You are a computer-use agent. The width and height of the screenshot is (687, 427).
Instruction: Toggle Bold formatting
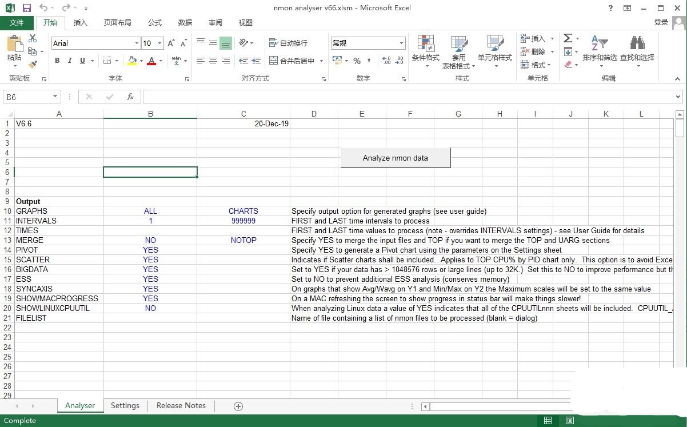pyautogui.click(x=57, y=61)
